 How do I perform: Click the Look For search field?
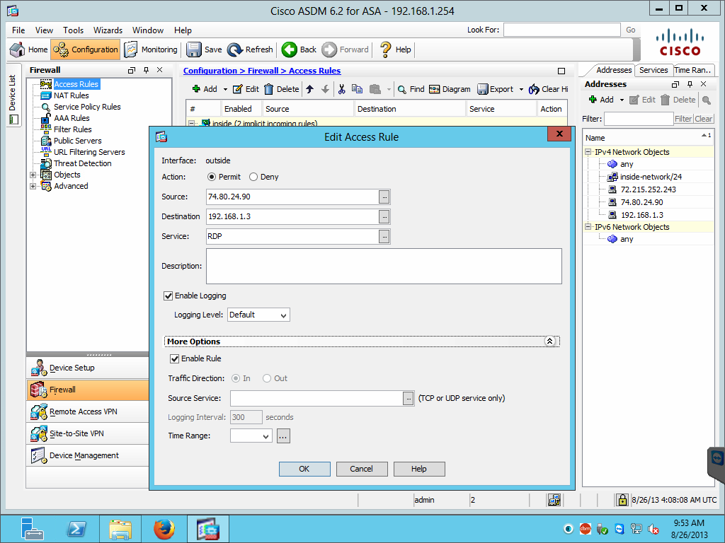(x=561, y=30)
